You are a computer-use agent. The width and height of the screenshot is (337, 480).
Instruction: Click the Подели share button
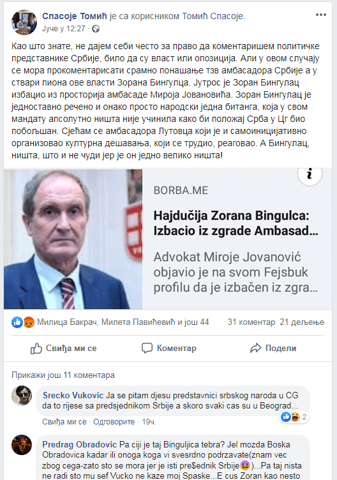tap(273, 349)
